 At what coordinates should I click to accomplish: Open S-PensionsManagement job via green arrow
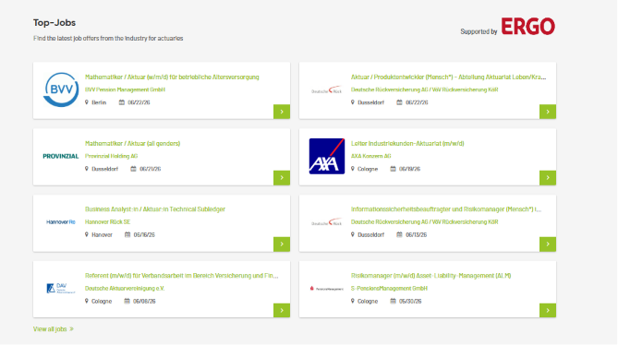click(548, 310)
